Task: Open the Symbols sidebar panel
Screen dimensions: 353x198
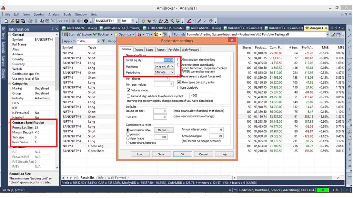Action: pyautogui.click(x=3, y=33)
